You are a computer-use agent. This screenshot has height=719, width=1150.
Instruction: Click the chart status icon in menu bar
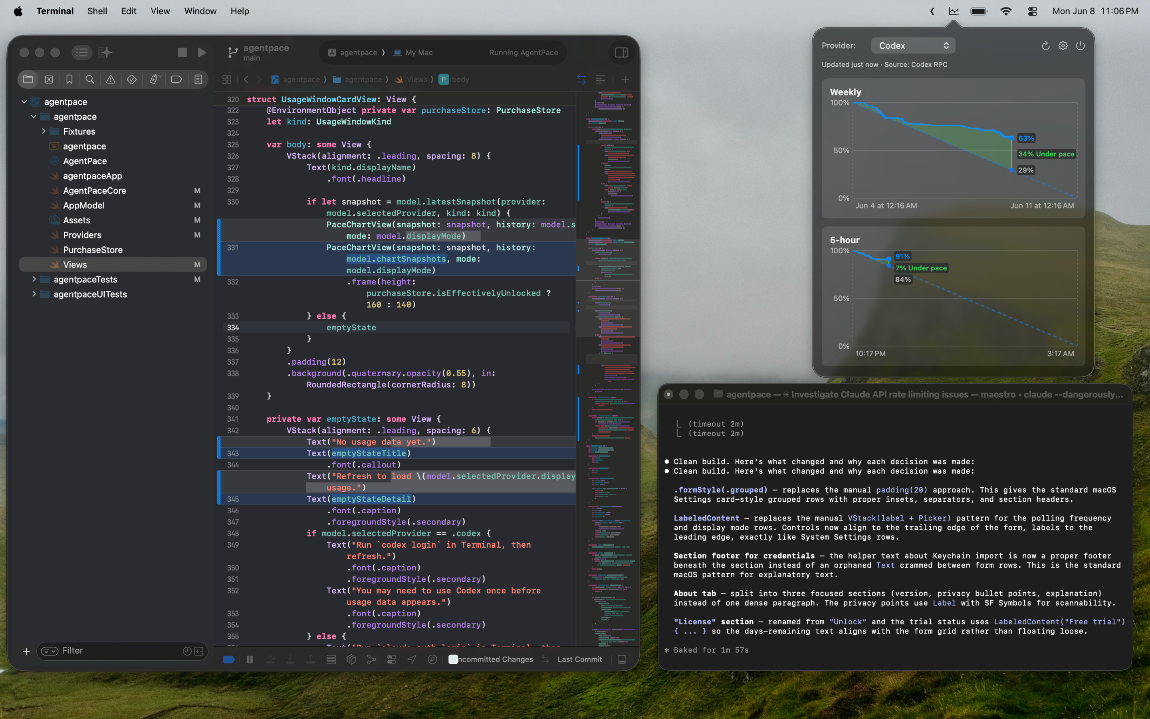coord(954,12)
